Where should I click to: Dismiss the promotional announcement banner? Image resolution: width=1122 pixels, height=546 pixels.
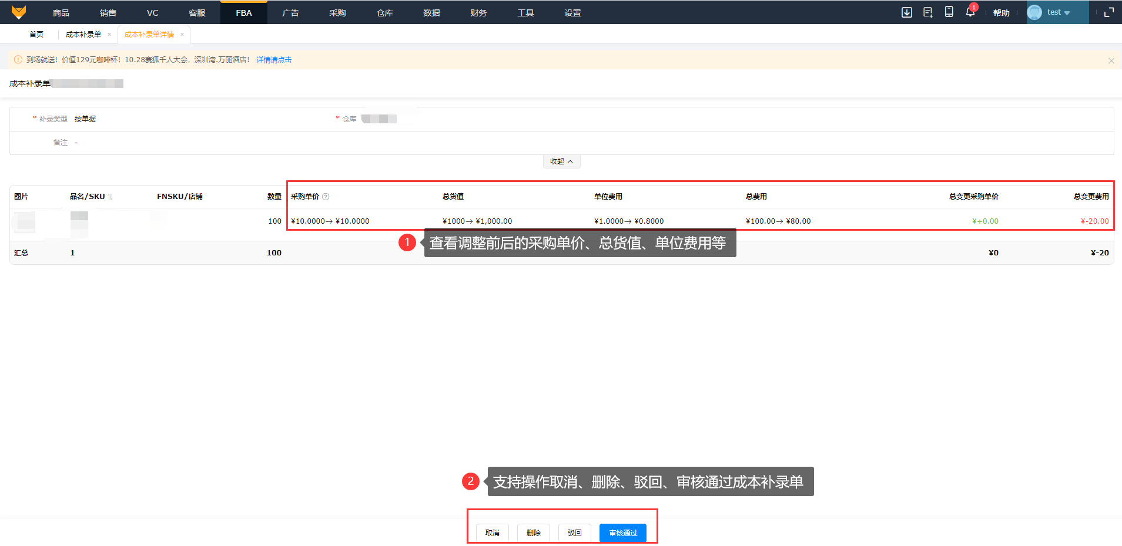click(1111, 60)
